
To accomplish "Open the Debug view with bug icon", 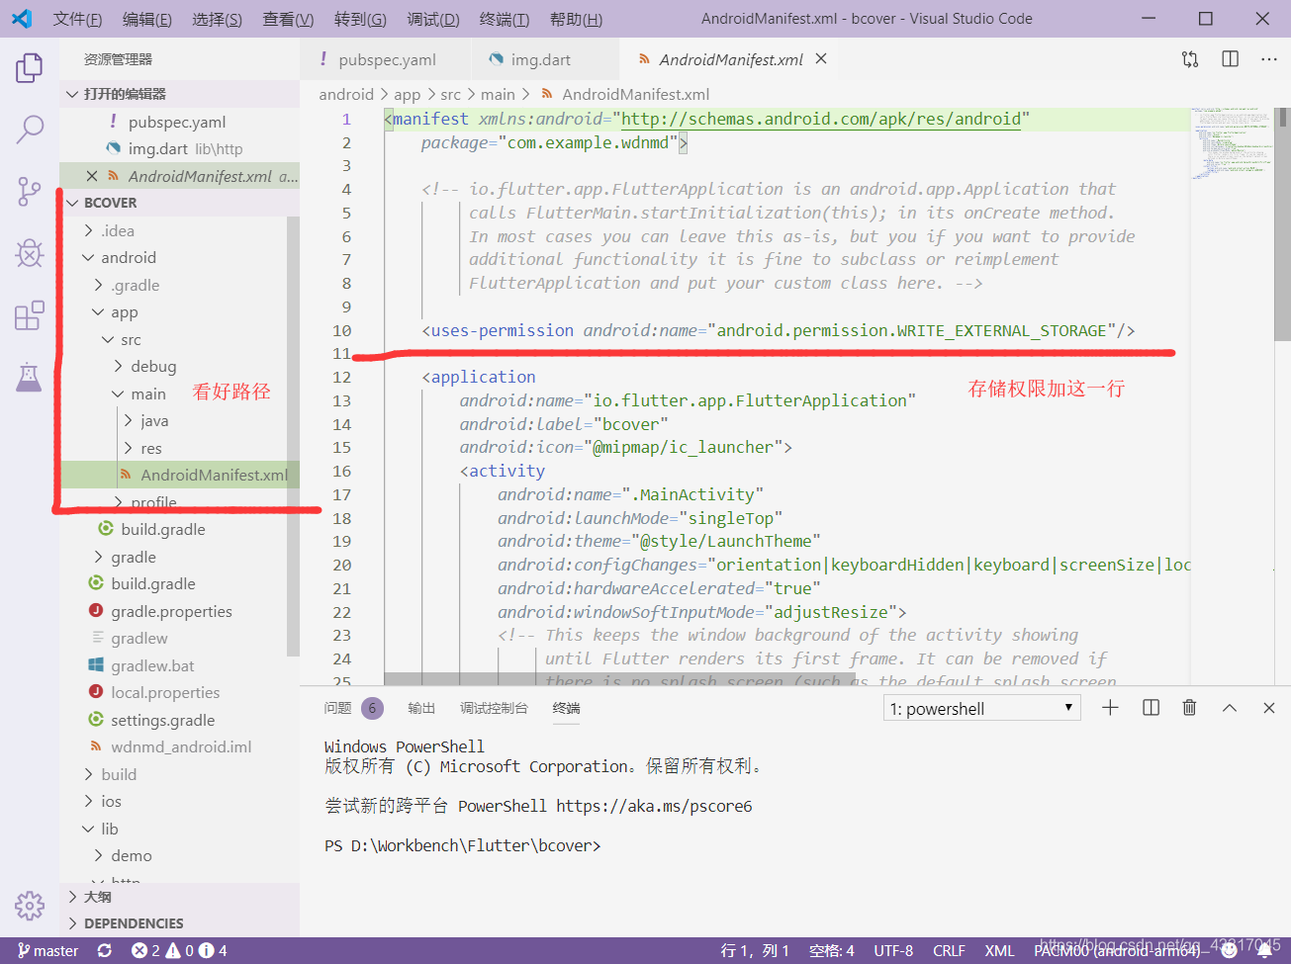I will point(30,253).
